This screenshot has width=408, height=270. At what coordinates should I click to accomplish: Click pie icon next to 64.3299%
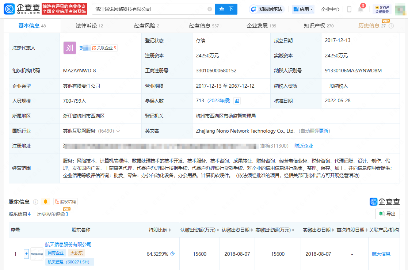(x=172, y=254)
